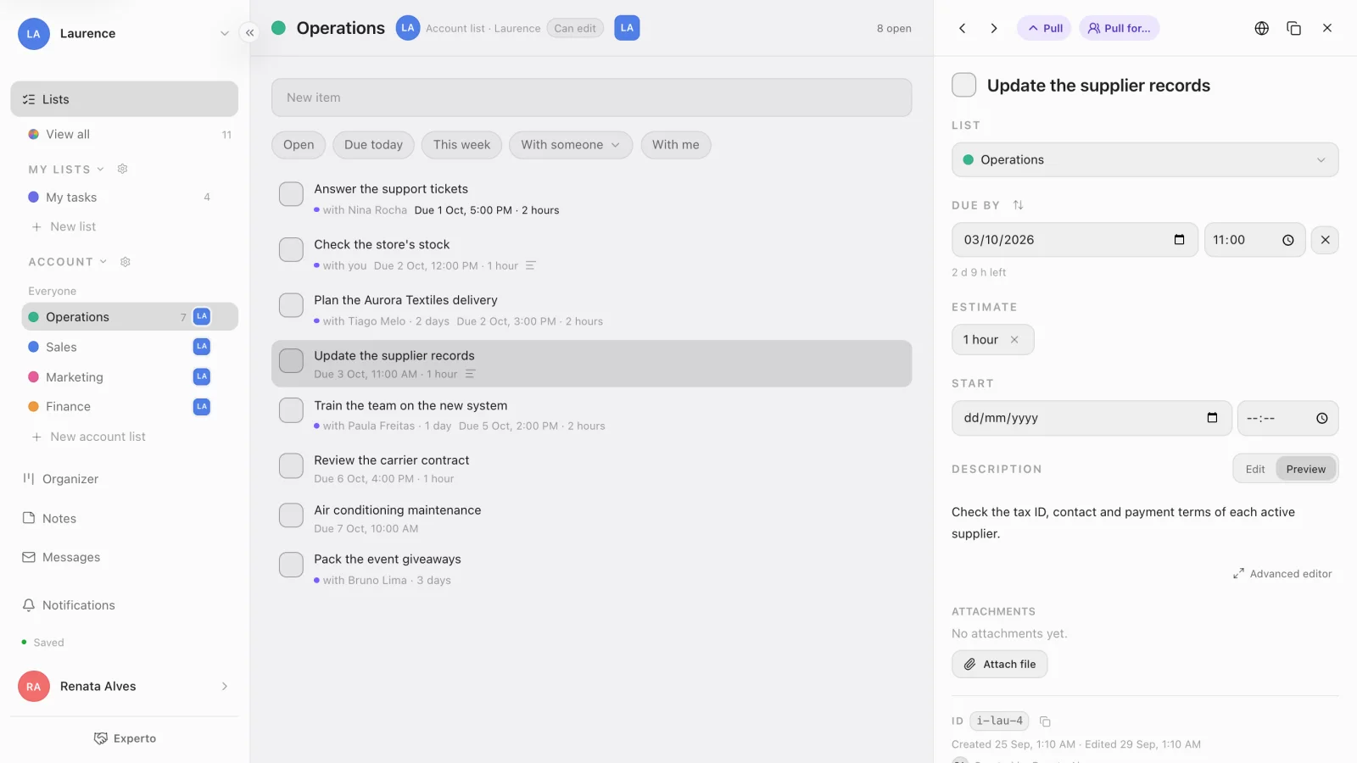
Task: Click LA badge on Sales list
Action: tap(202, 347)
